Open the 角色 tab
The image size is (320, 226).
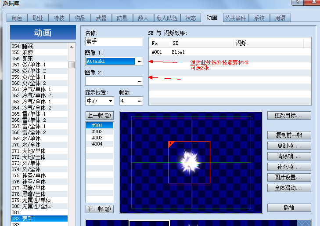17,18
